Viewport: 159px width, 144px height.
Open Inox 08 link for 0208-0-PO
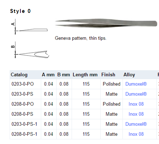click(x=136, y=104)
